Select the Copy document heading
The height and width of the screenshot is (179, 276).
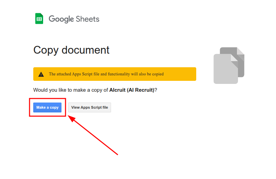click(x=71, y=50)
